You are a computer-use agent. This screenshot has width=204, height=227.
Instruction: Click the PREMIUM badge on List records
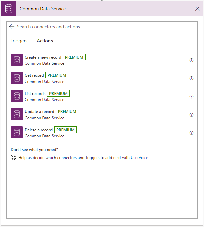tap(58, 94)
